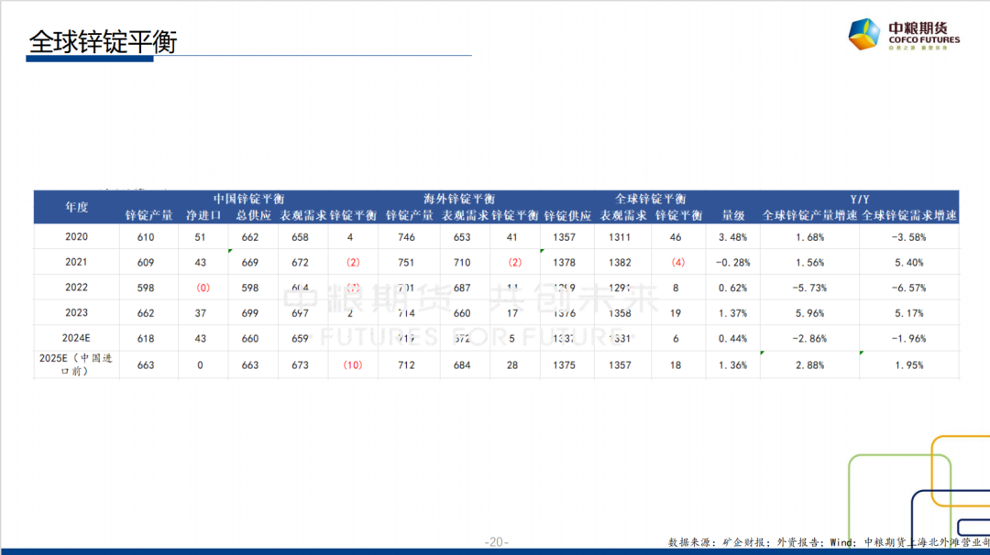Click 2020 magnitude value 3.48%
Screen dimensions: 990x555
732,237
